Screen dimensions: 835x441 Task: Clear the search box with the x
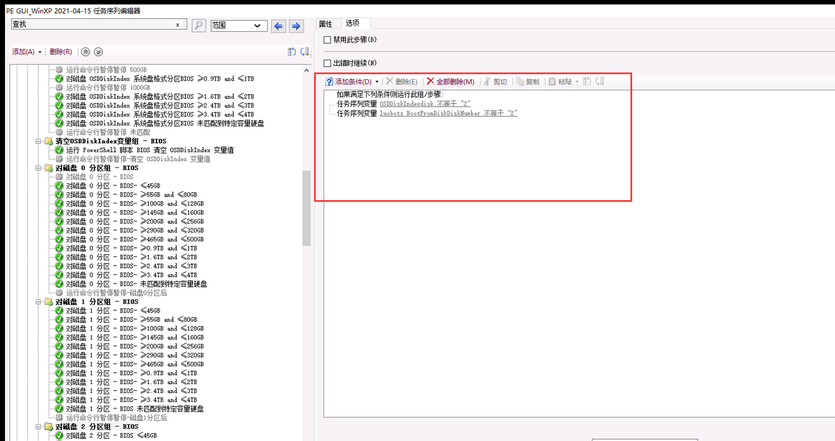click(177, 25)
